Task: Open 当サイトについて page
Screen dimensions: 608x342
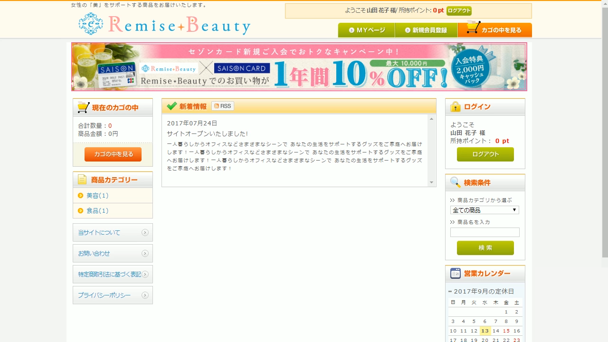Action: click(113, 233)
